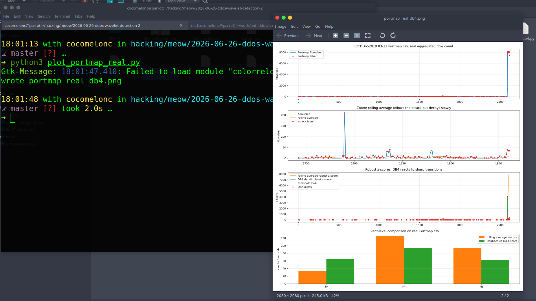Click the file manager's Reload icon
The width and height of the screenshot is (536, 301).
pyautogui.click(x=96, y=1)
